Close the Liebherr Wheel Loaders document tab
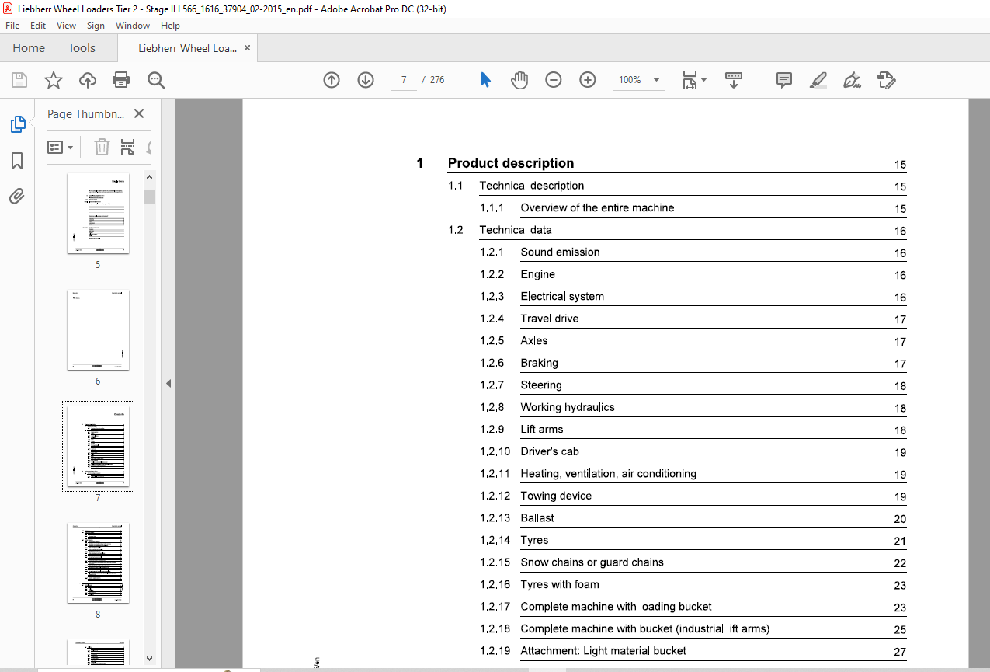The width and height of the screenshot is (990, 672). 247,48
